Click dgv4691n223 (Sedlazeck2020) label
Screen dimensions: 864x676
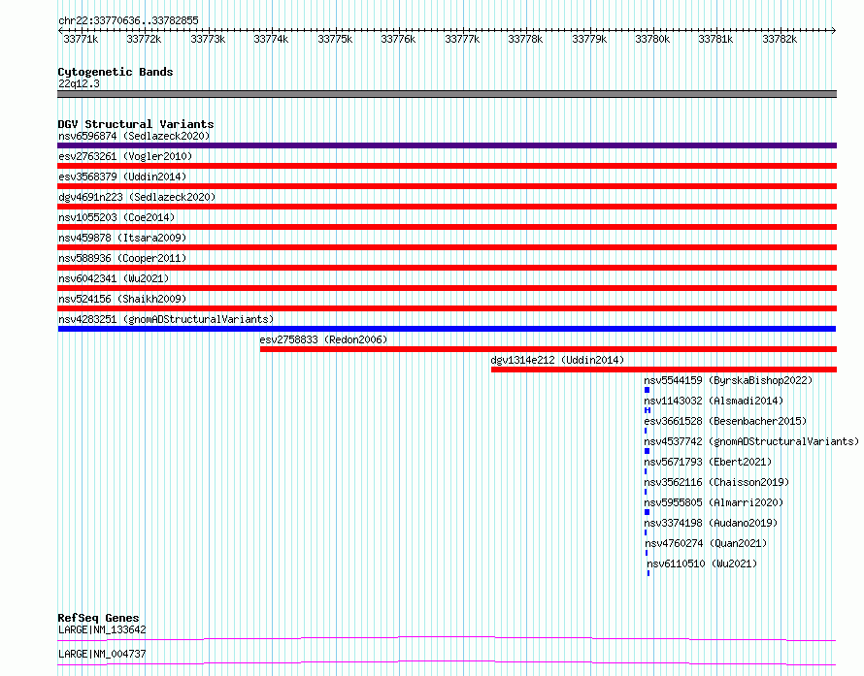tap(137, 197)
